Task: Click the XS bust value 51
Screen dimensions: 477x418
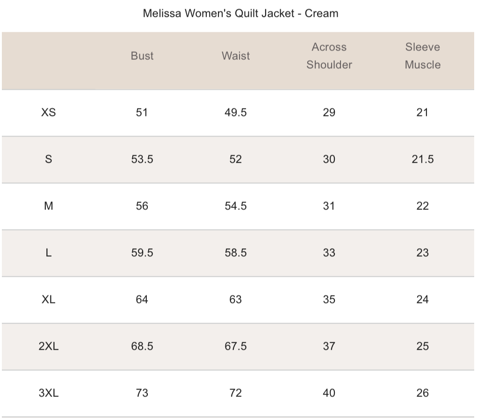Action: tap(142, 113)
